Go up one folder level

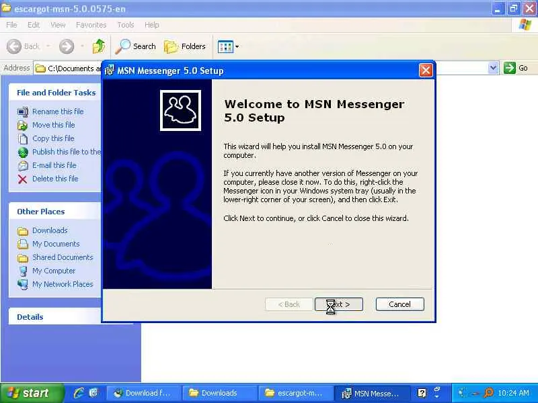(x=99, y=46)
